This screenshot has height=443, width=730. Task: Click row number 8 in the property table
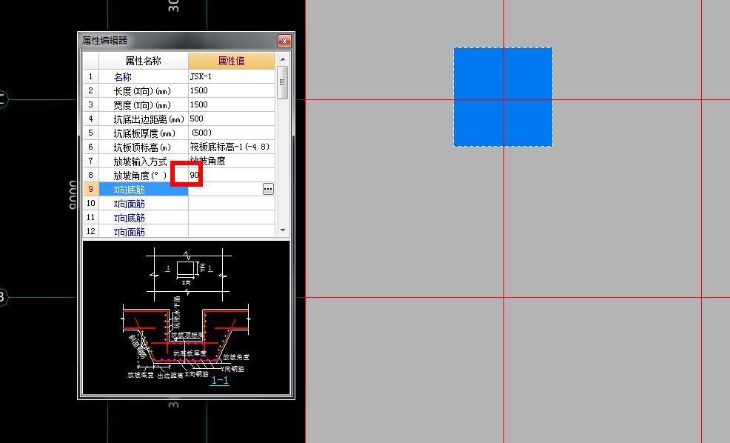[91, 175]
